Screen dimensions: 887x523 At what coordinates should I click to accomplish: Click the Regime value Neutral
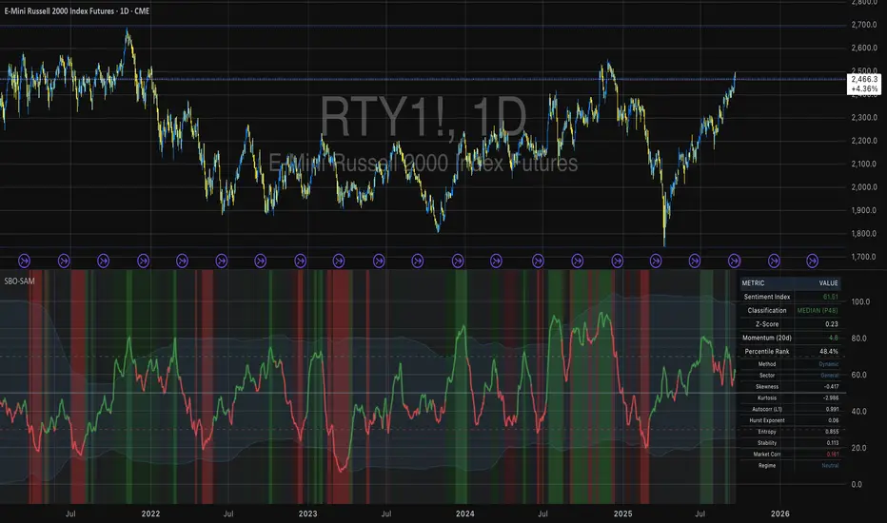(x=830, y=466)
